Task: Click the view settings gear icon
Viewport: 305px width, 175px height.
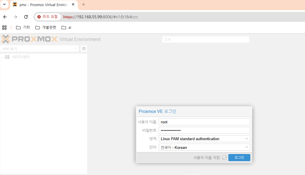Action: 84,48
